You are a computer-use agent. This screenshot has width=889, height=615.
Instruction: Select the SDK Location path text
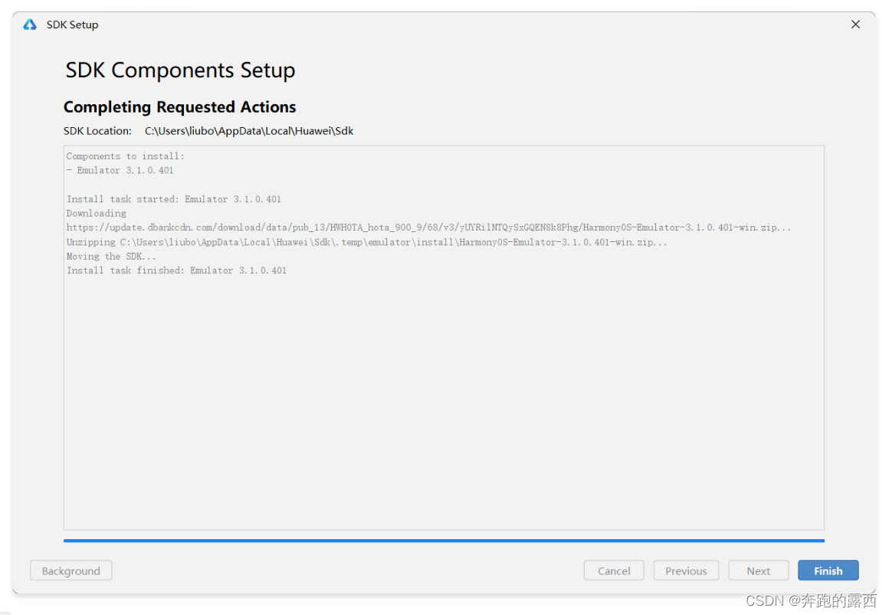click(249, 131)
